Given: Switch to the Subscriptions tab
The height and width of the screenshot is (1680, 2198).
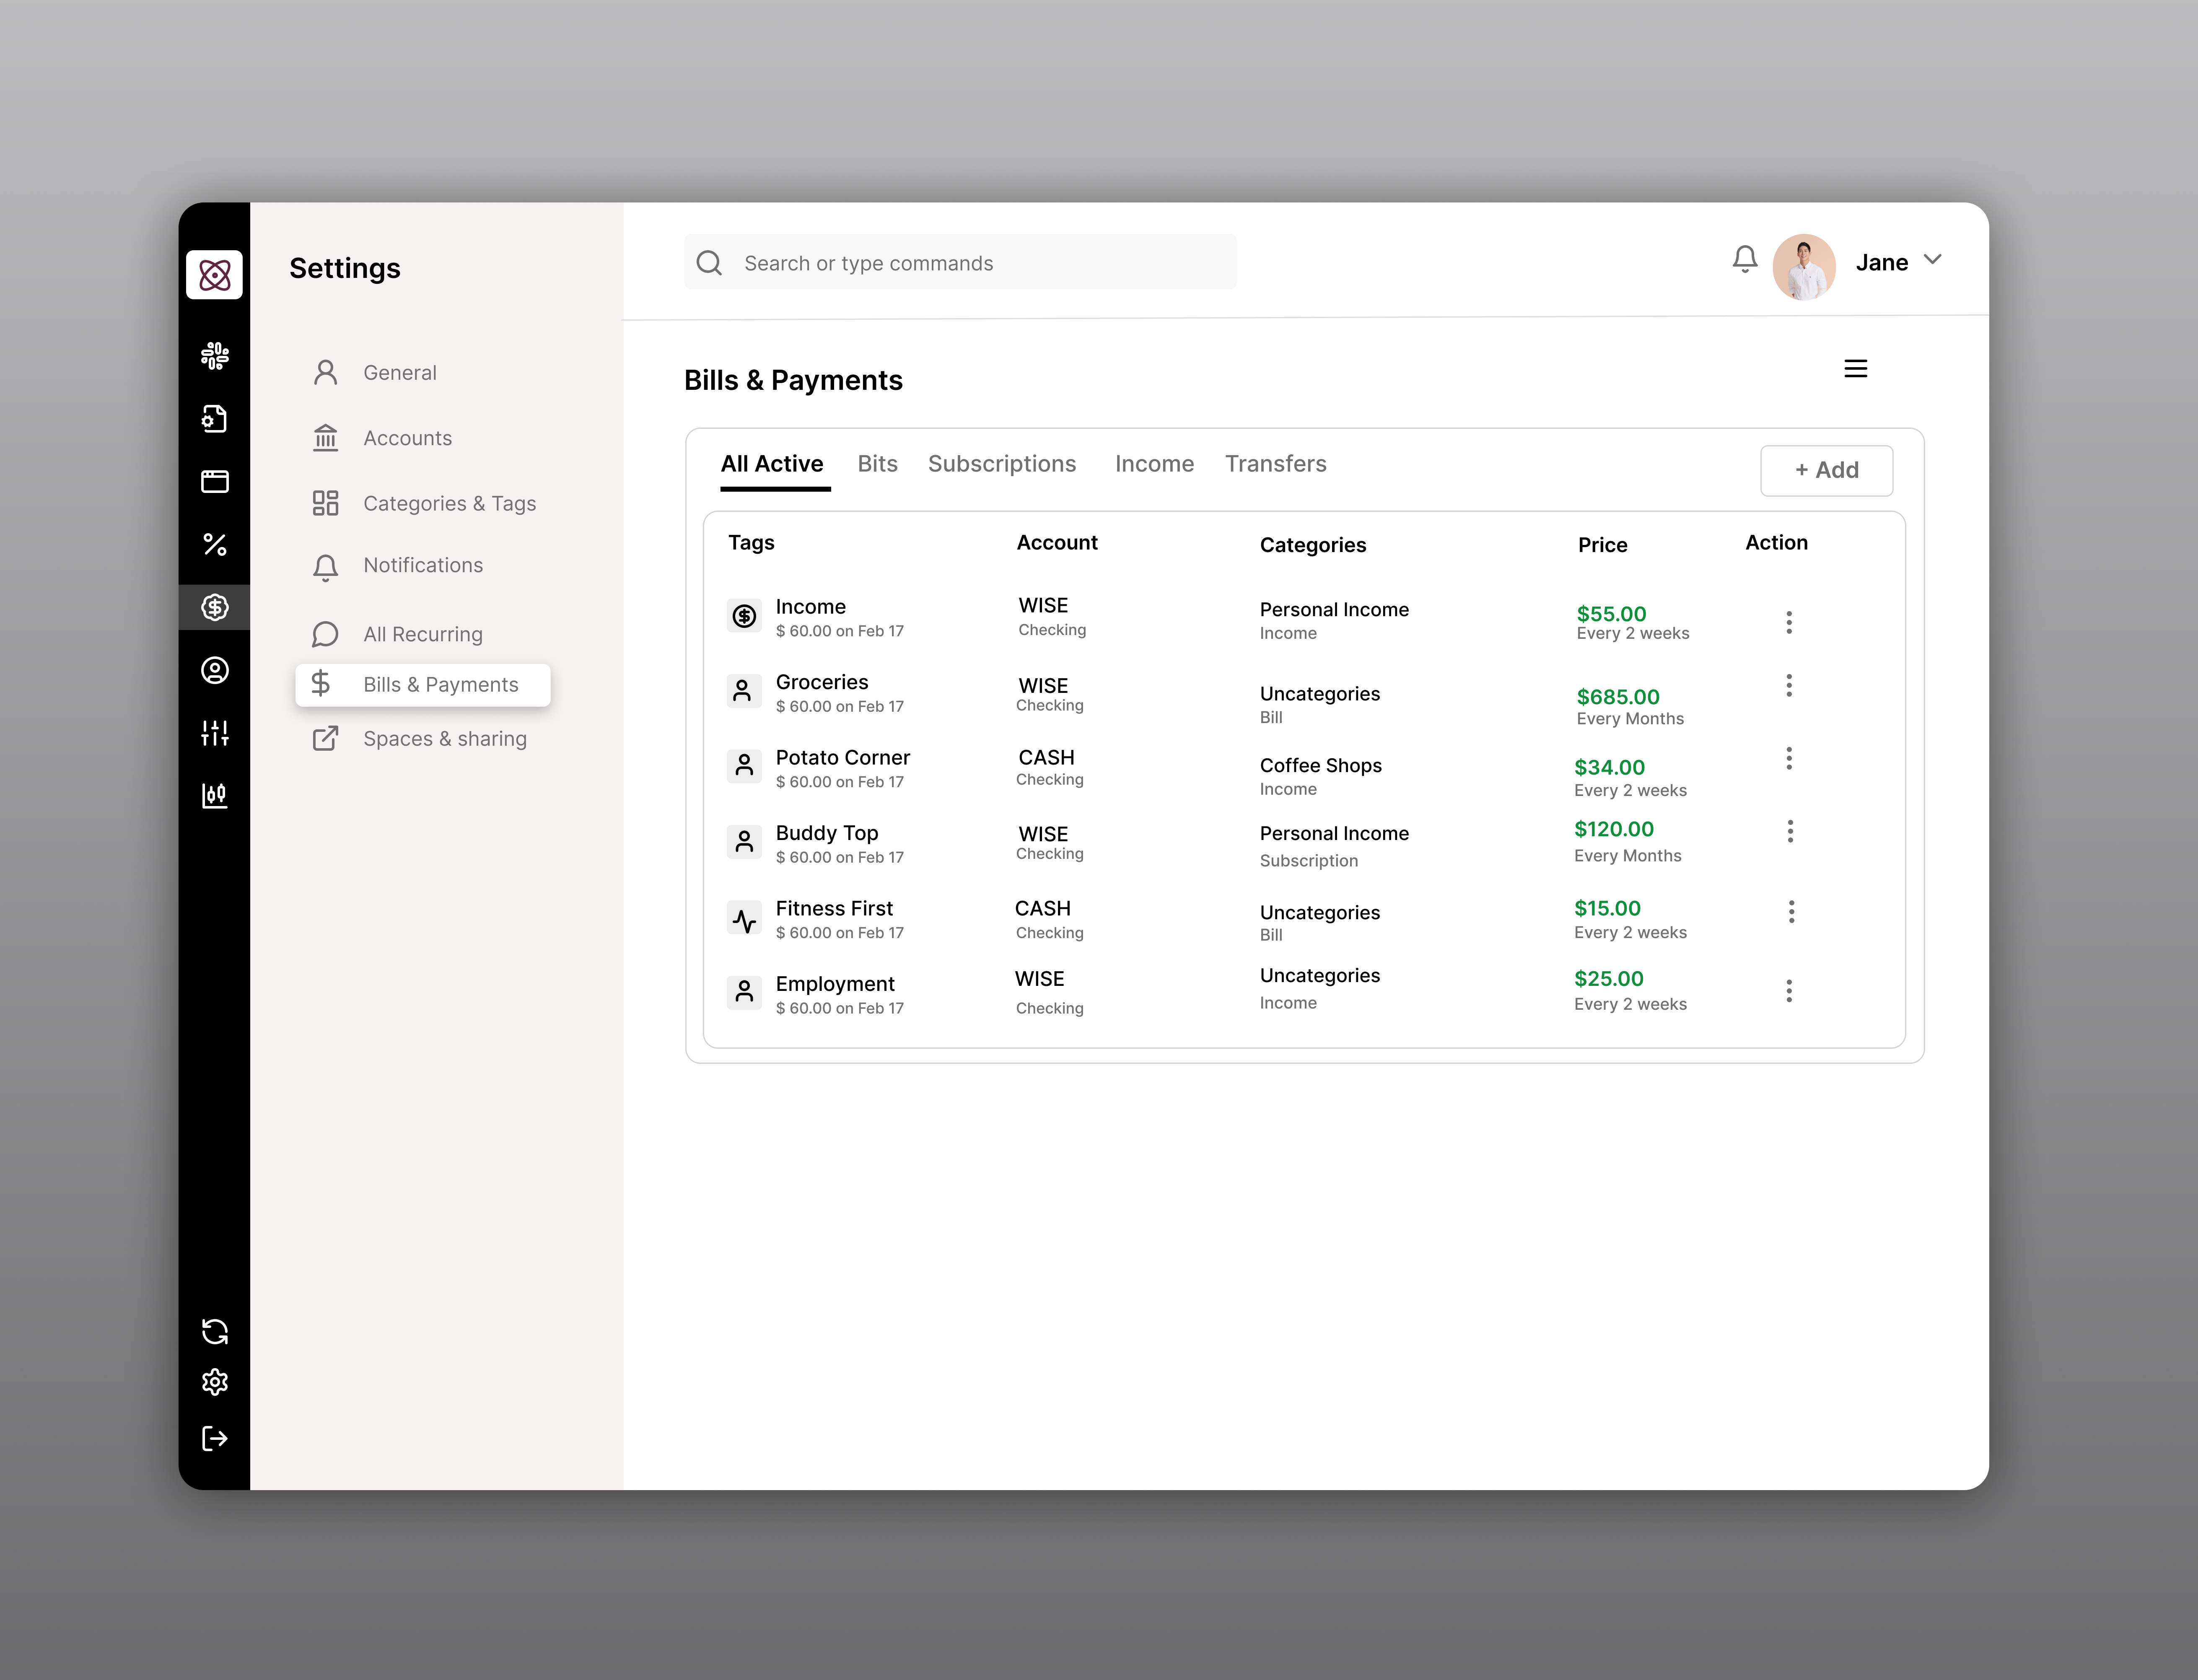Looking at the screenshot, I should point(1002,463).
